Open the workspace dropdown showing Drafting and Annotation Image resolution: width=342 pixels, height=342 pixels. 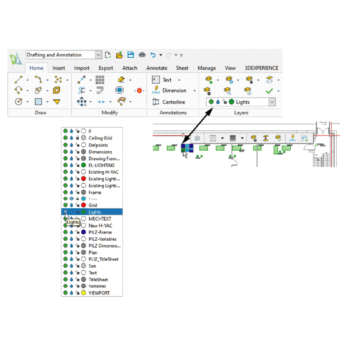[x=98, y=55]
